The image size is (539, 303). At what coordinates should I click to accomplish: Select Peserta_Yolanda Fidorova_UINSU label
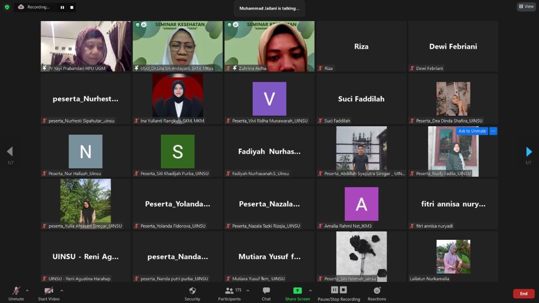[173, 226]
